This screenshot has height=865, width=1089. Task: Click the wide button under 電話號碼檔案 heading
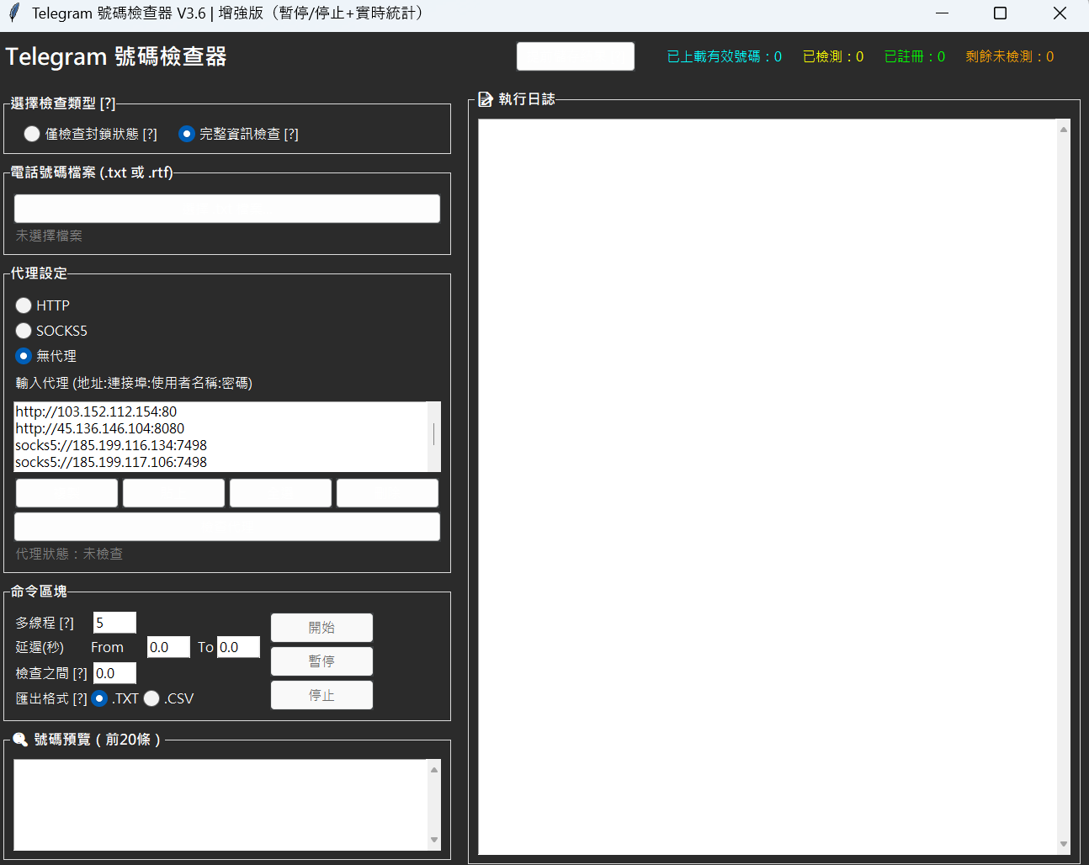click(x=227, y=209)
